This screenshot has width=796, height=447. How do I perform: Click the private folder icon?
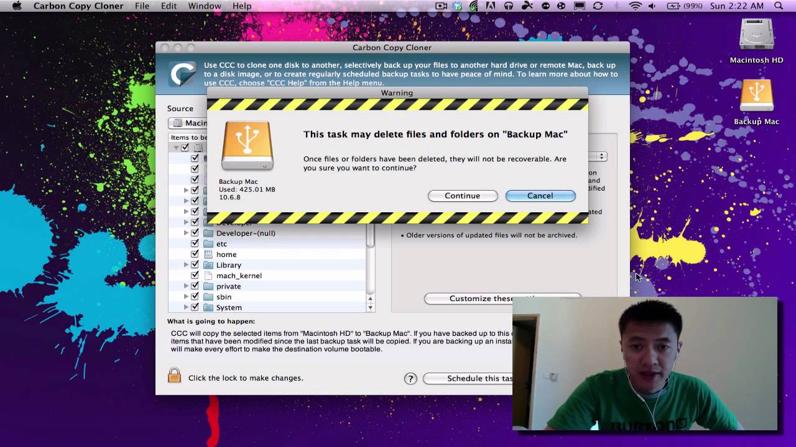pyautogui.click(x=208, y=286)
